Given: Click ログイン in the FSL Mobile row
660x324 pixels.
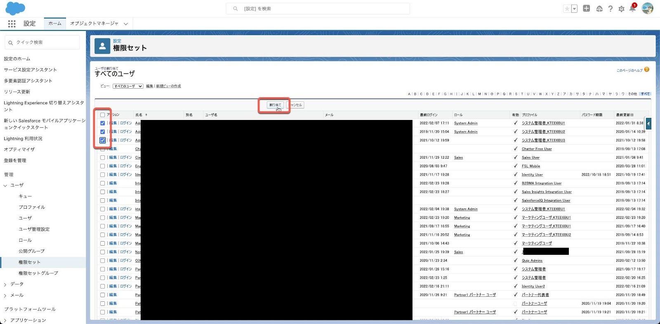Looking at the screenshot, I should tap(126, 166).
